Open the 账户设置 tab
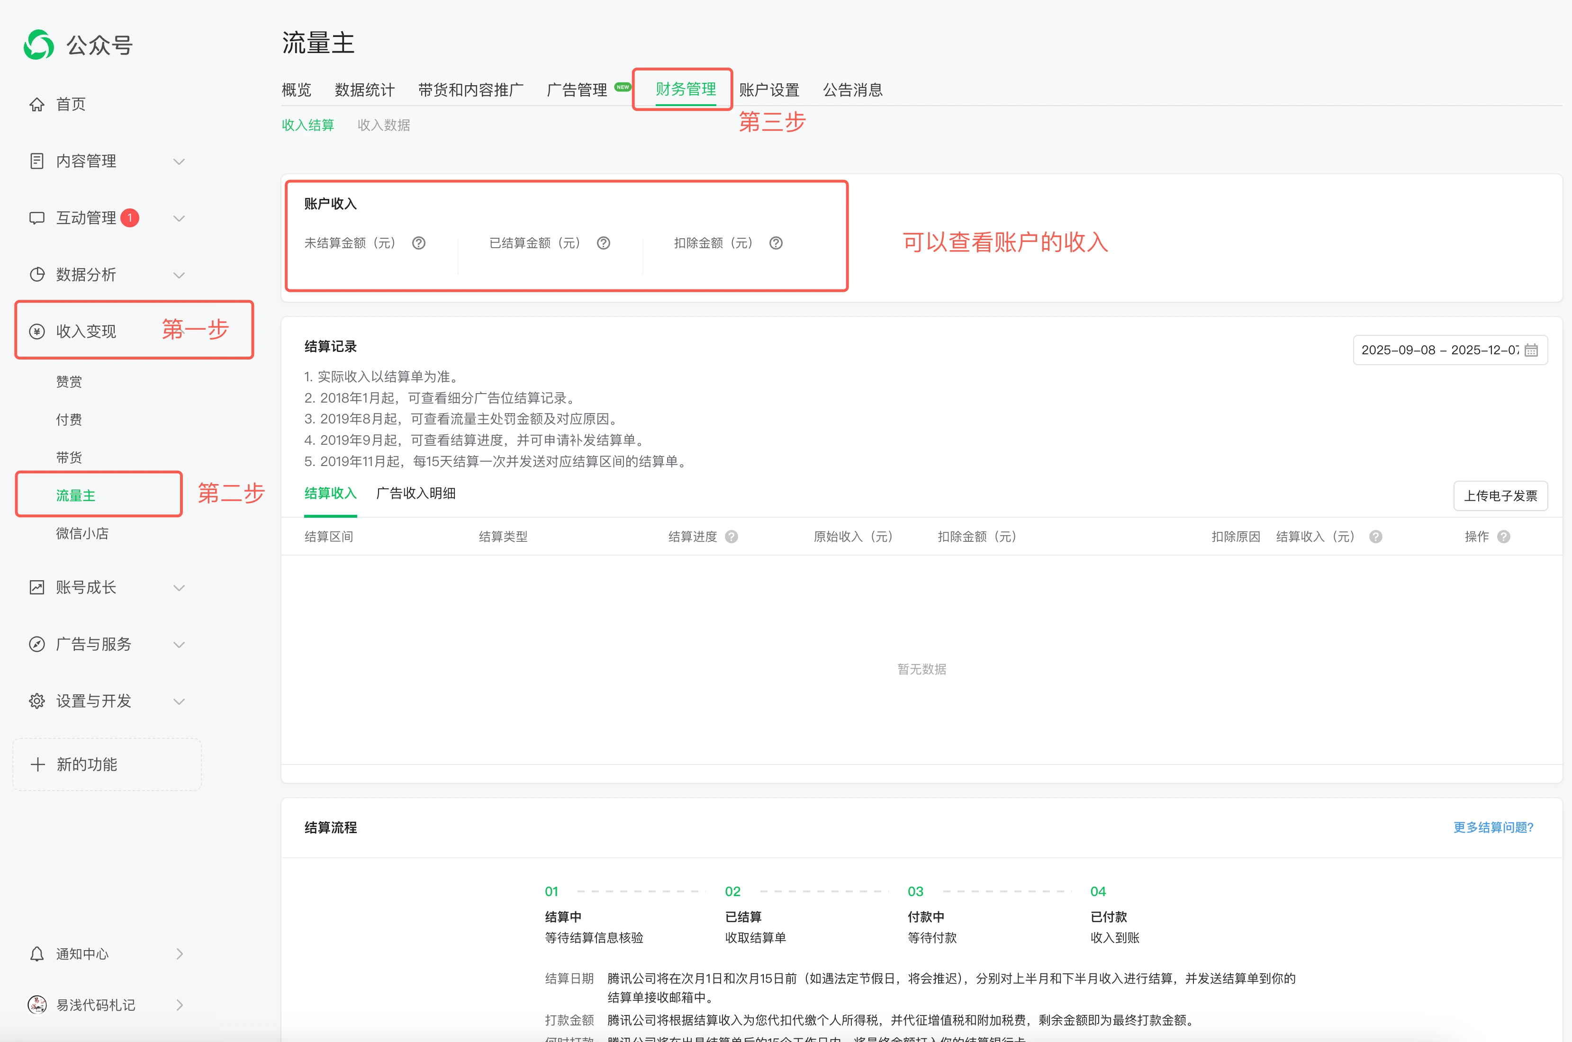 click(769, 90)
